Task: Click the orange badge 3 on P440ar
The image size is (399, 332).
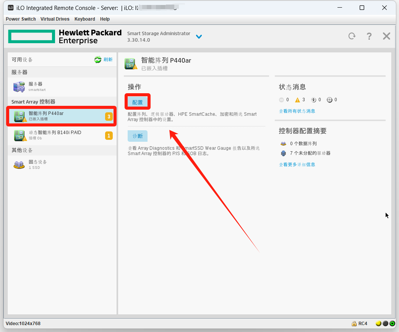Action: (109, 117)
